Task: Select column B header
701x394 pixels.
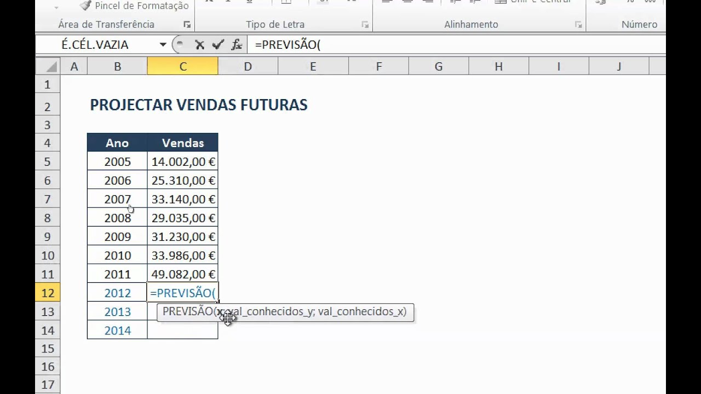Action: [117, 67]
